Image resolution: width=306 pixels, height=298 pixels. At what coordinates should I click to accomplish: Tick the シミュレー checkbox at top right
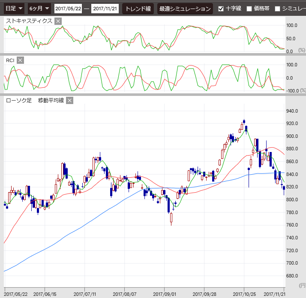click(x=277, y=9)
